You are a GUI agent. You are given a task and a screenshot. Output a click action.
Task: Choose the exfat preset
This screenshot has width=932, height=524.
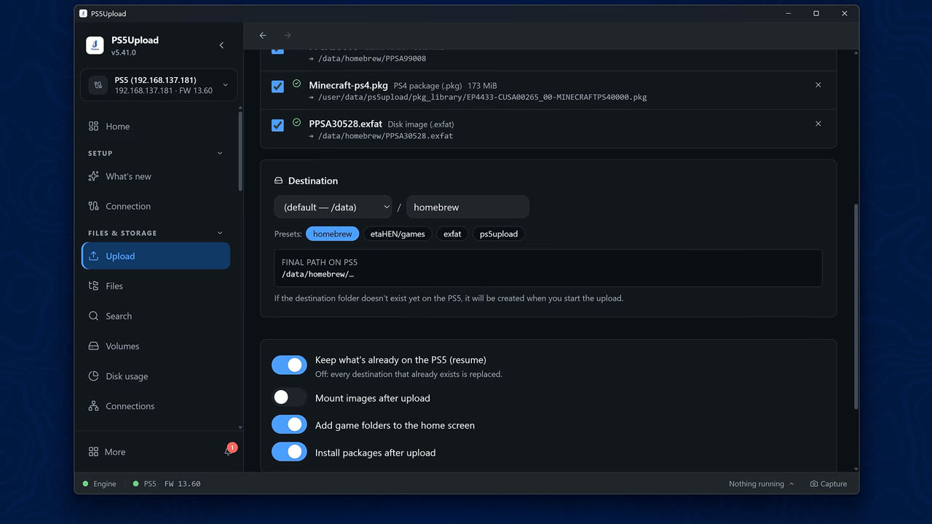tap(452, 234)
